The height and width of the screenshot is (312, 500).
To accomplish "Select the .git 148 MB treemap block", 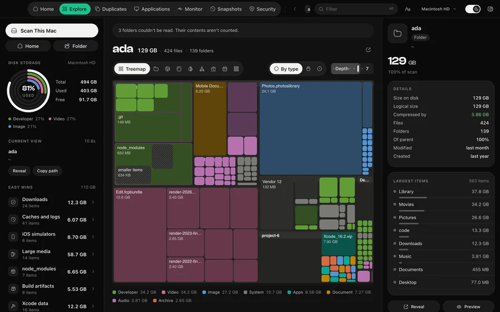I will pyautogui.click(x=148, y=127).
